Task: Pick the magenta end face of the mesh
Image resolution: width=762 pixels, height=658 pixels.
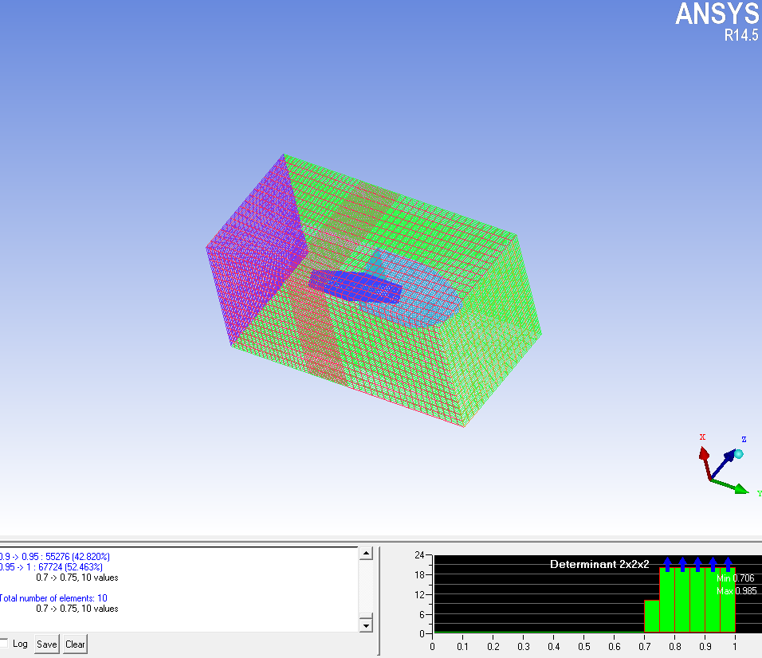Action: click(253, 247)
